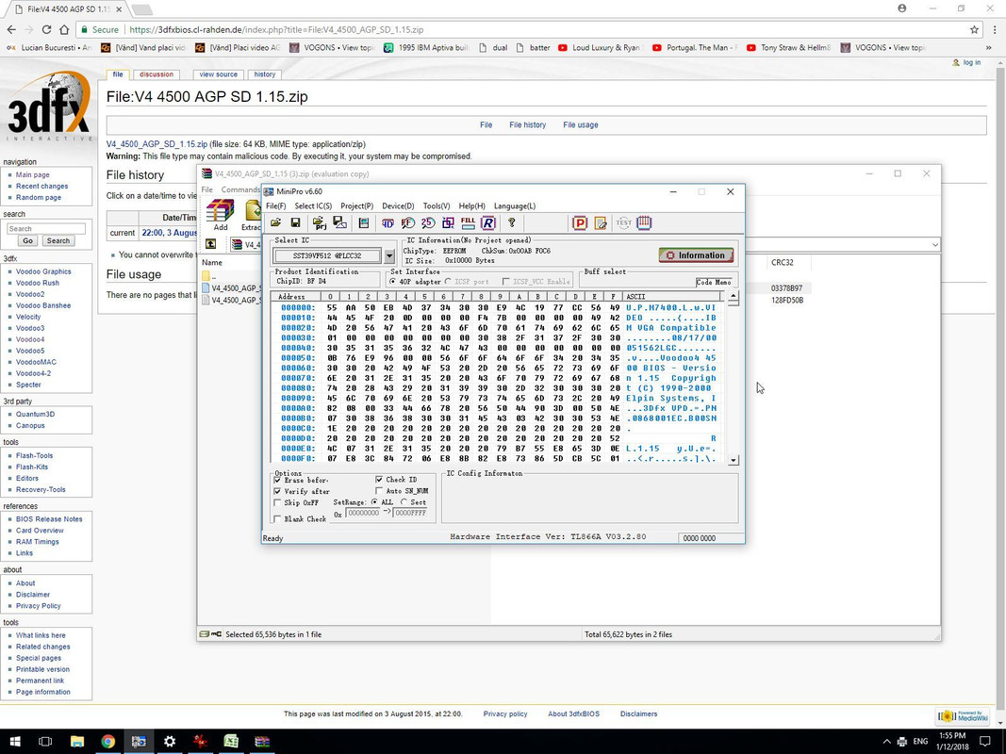This screenshot has width=1006, height=754.
Task: Expand WinRAR address bar dropdown
Action: pos(934,244)
